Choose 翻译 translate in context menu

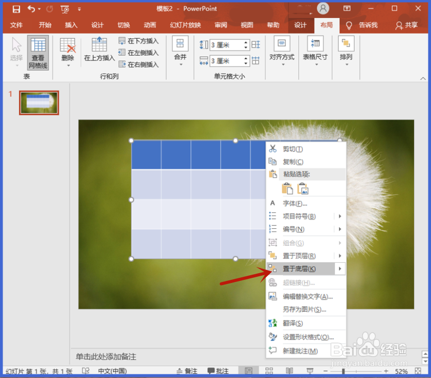306,323
